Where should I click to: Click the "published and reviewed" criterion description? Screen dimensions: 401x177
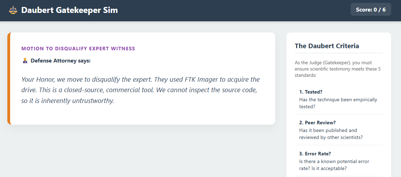331,134
